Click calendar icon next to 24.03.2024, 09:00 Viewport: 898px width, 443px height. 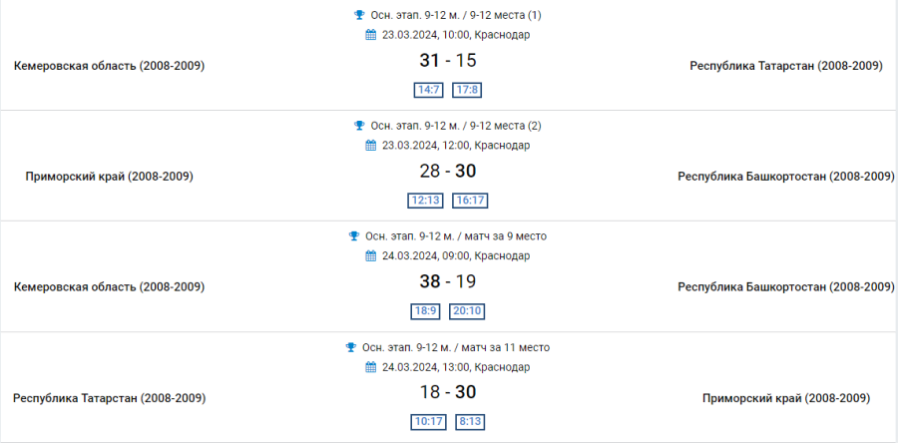click(x=371, y=255)
